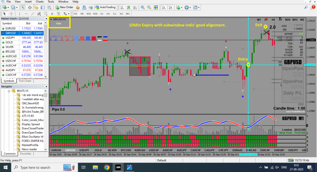Switch to the Favorites tab in Navigator
Image resolution: width=317 pixels, height=172 pixels.
[x=26, y=154]
